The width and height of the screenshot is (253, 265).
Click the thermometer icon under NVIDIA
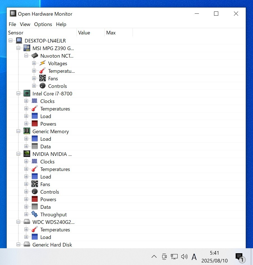coord(34,169)
